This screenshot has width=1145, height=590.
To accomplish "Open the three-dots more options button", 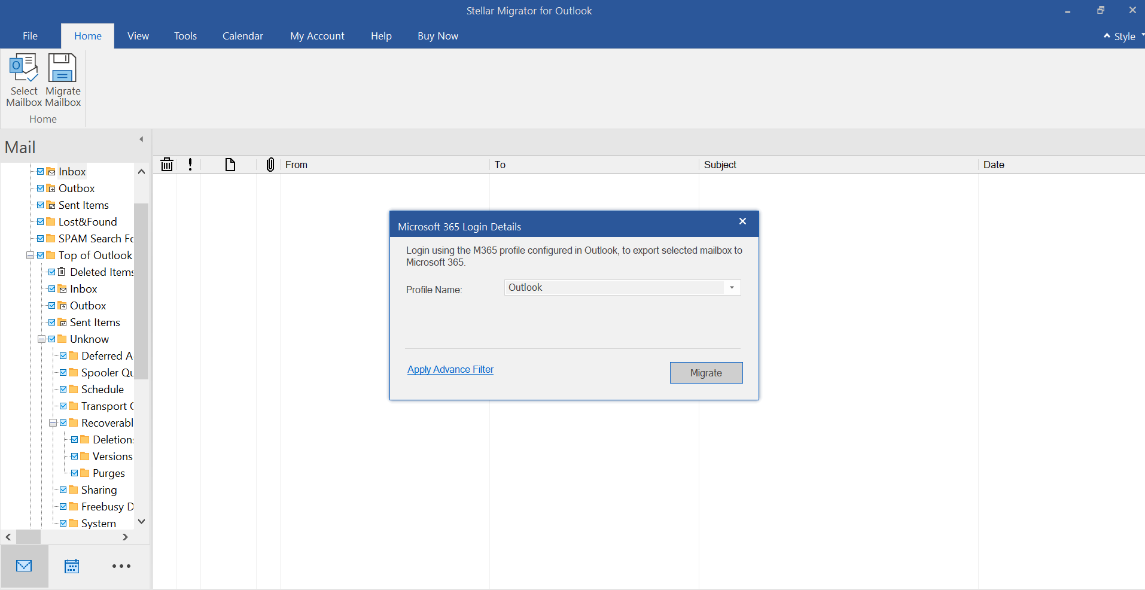I will (x=121, y=566).
